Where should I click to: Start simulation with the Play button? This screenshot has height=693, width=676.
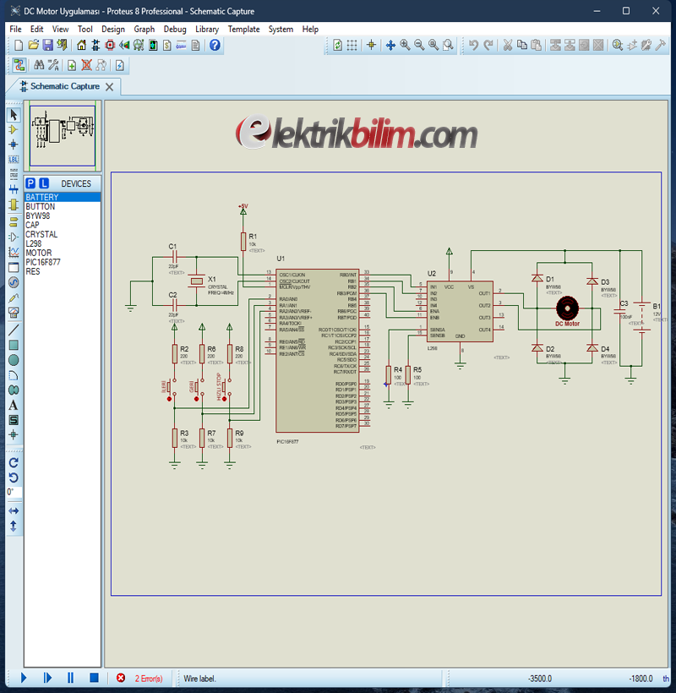point(23,678)
